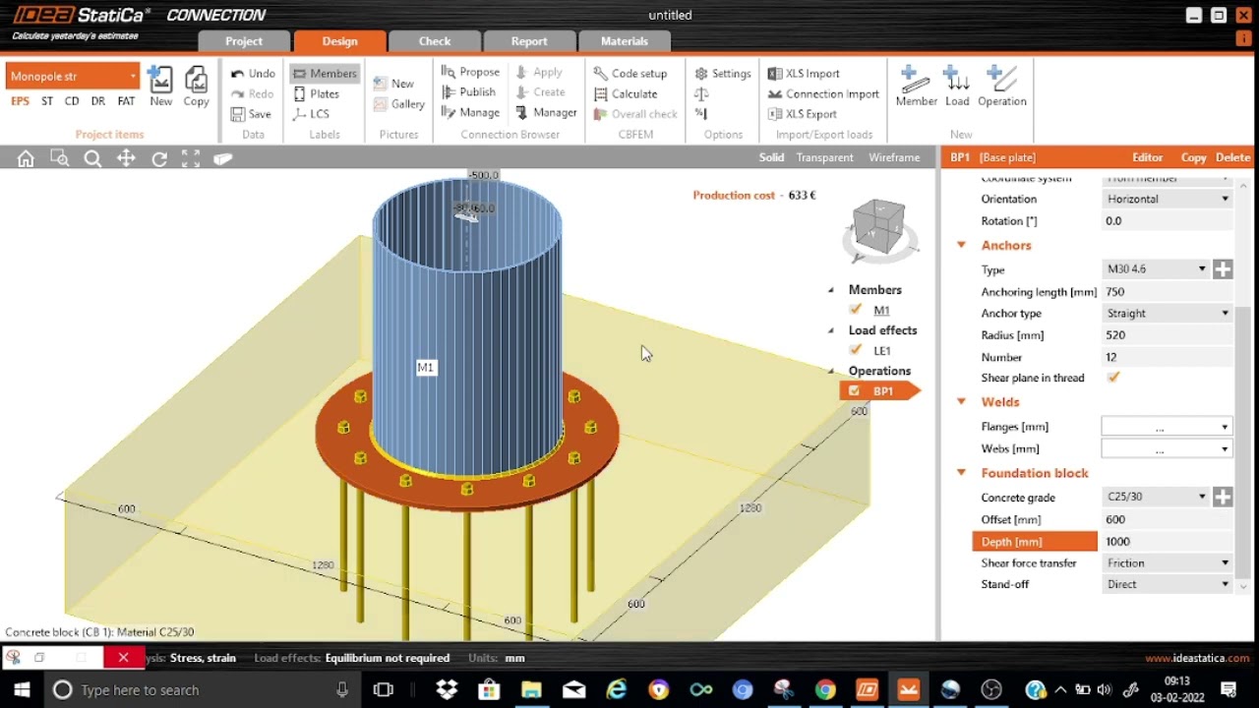The height and width of the screenshot is (708, 1259).
Task: Collapse the Foundation block section
Action: click(x=961, y=473)
